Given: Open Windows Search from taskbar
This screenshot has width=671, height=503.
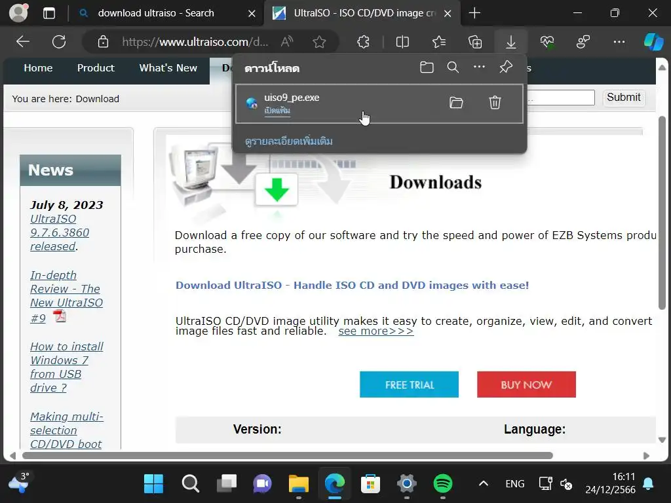Looking at the screenshot, I should (x=190, y=484).
